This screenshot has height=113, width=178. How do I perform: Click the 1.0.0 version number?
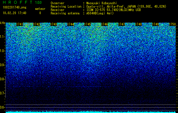(38, 2)
